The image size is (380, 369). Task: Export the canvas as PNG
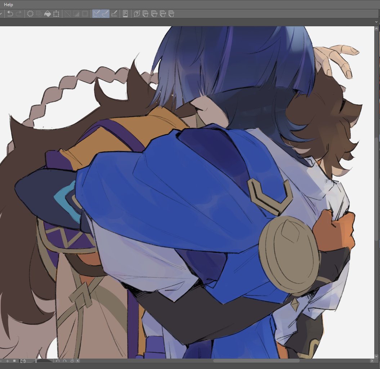pyautogui.click(x=154, y=14)
